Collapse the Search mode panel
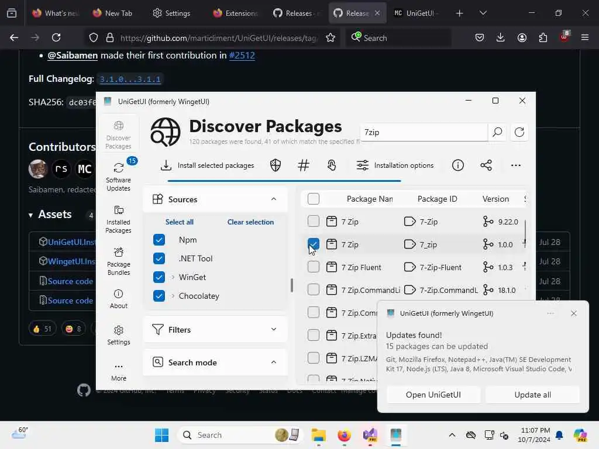The width and height of the screenshot is (599, 449). coord(274,362)
